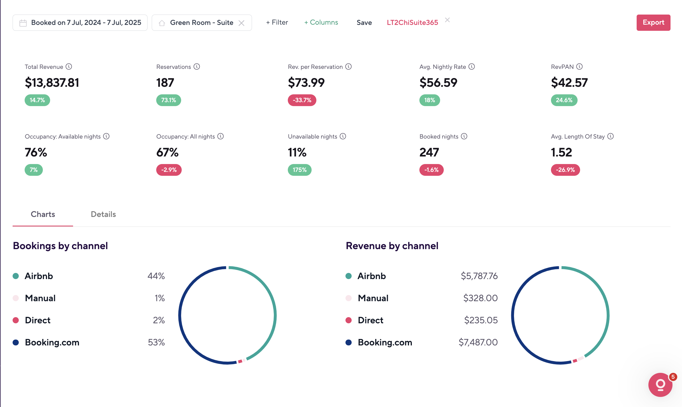Screen dimensions: 682x407
Task: Remove the Green Room - Suite filter
Action: (241, 23)
